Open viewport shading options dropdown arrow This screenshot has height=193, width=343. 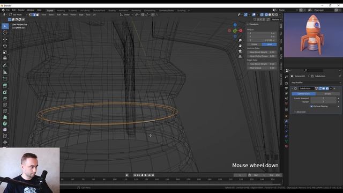point(280,14)
